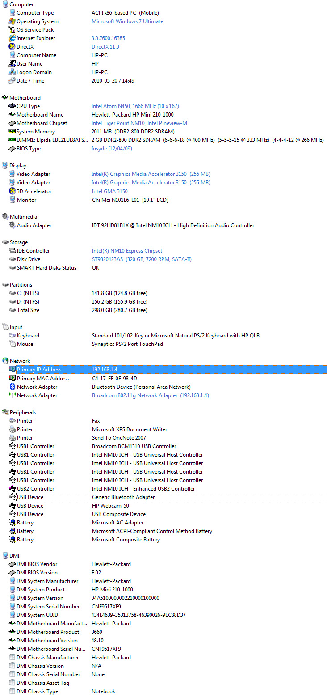The height and width of the screenshot is (695, 327).
Task: Select the Total Size partition row
Action: click(163, 310)
